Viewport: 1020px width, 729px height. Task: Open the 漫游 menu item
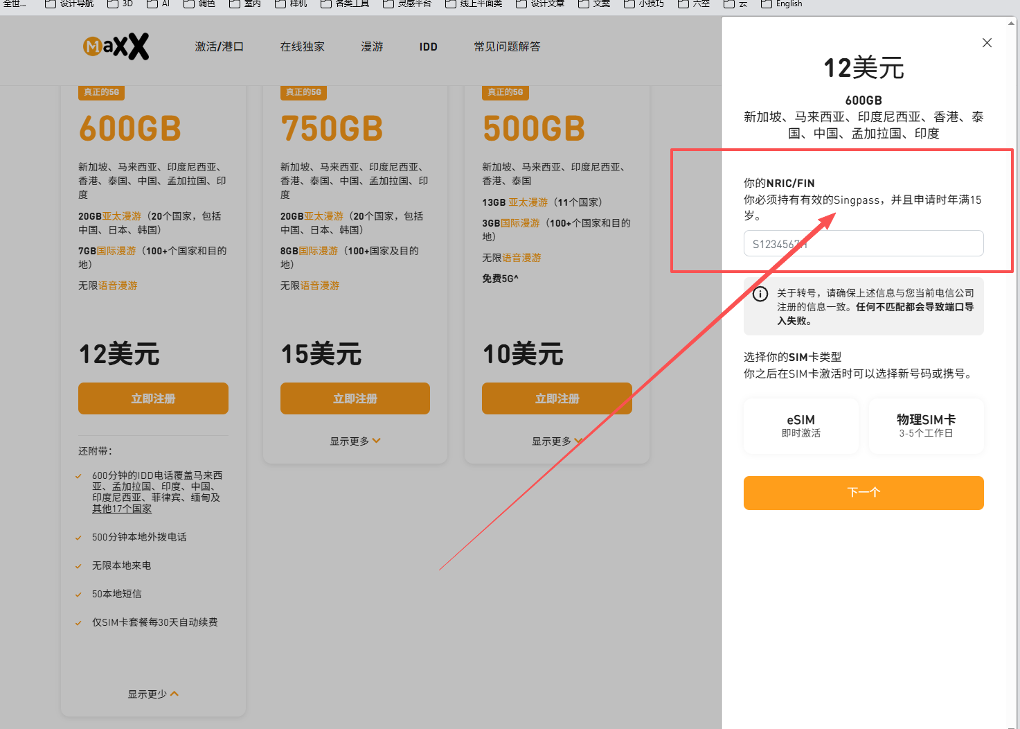click(x=372, y=46)
